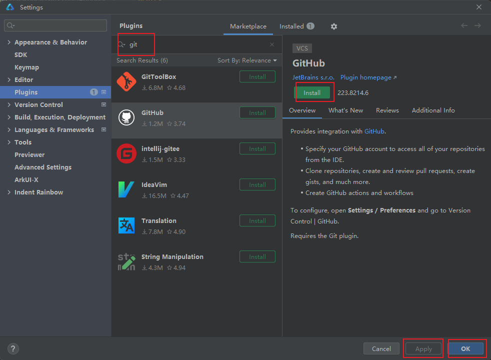
Task: Click the String Manipulation 4.94 rating
Action: click(176, 268)
